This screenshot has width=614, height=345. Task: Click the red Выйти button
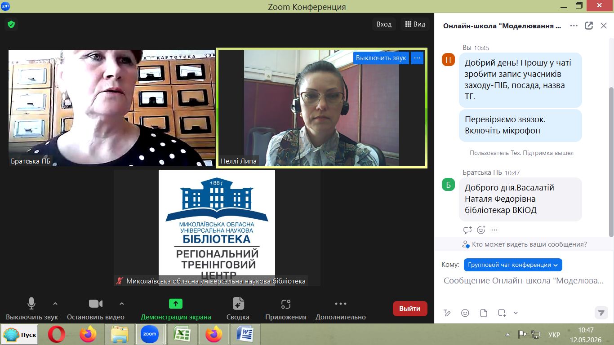coord(410,309)
